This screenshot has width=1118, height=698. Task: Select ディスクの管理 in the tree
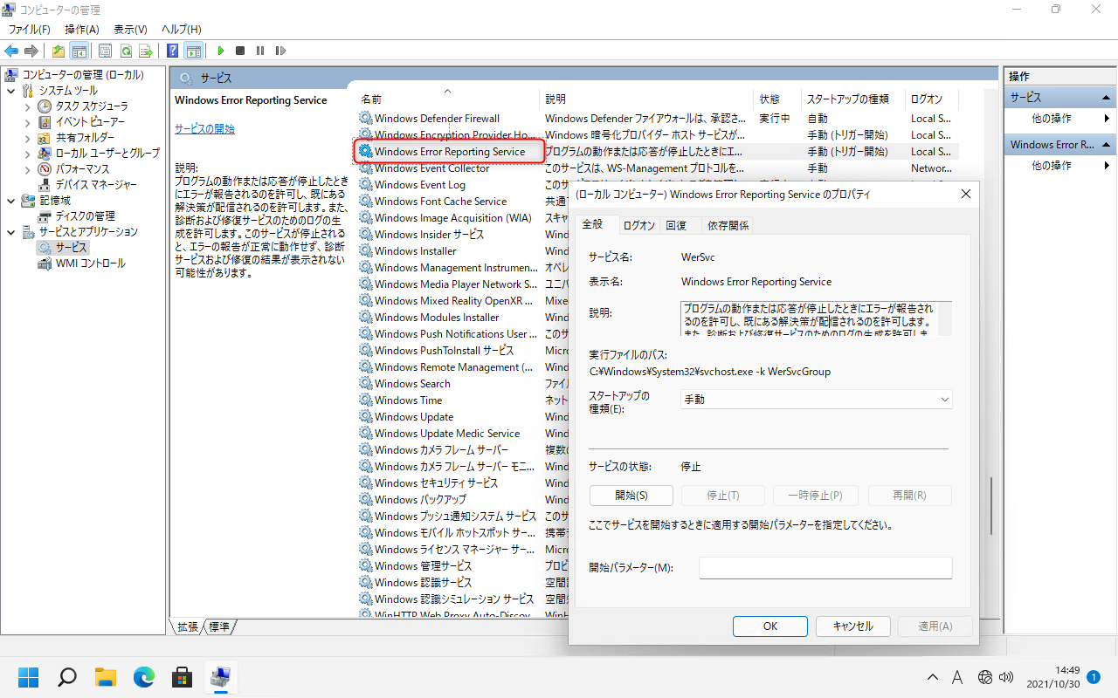pyautogui.click(x=85, y=216)
